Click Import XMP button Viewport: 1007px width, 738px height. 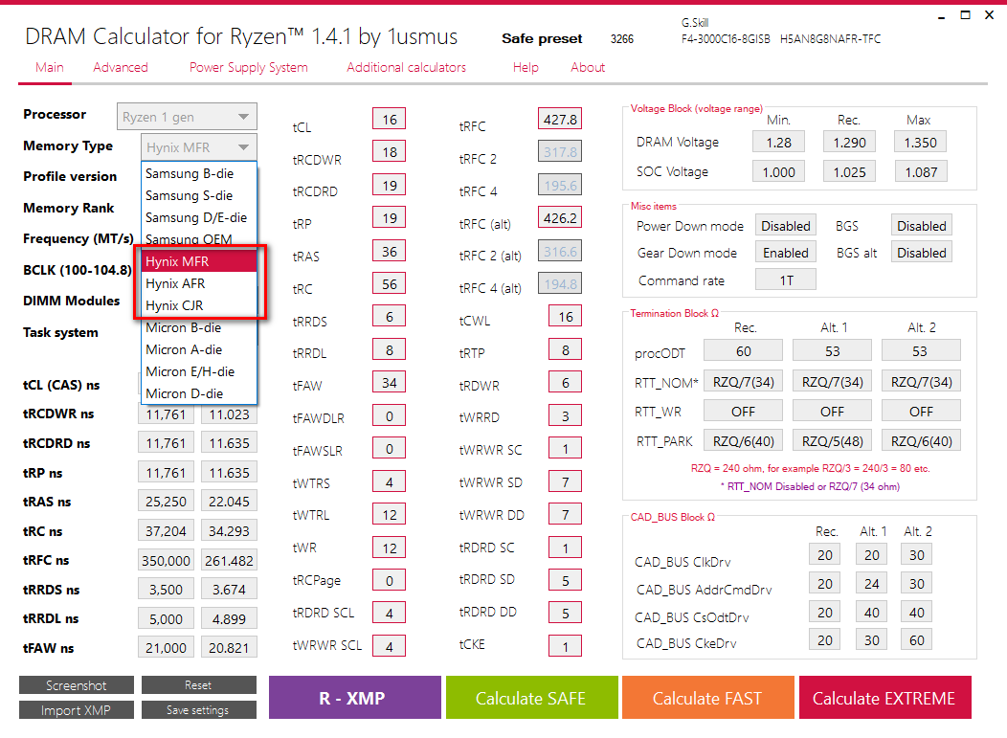click(x=77, y=709)
